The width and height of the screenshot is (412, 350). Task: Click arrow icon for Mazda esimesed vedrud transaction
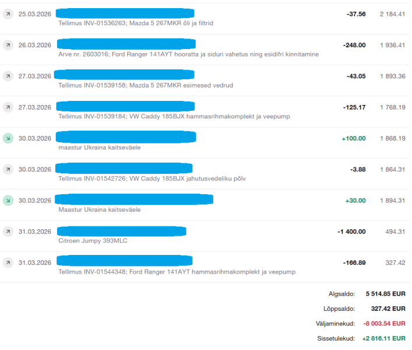[8, 76]
